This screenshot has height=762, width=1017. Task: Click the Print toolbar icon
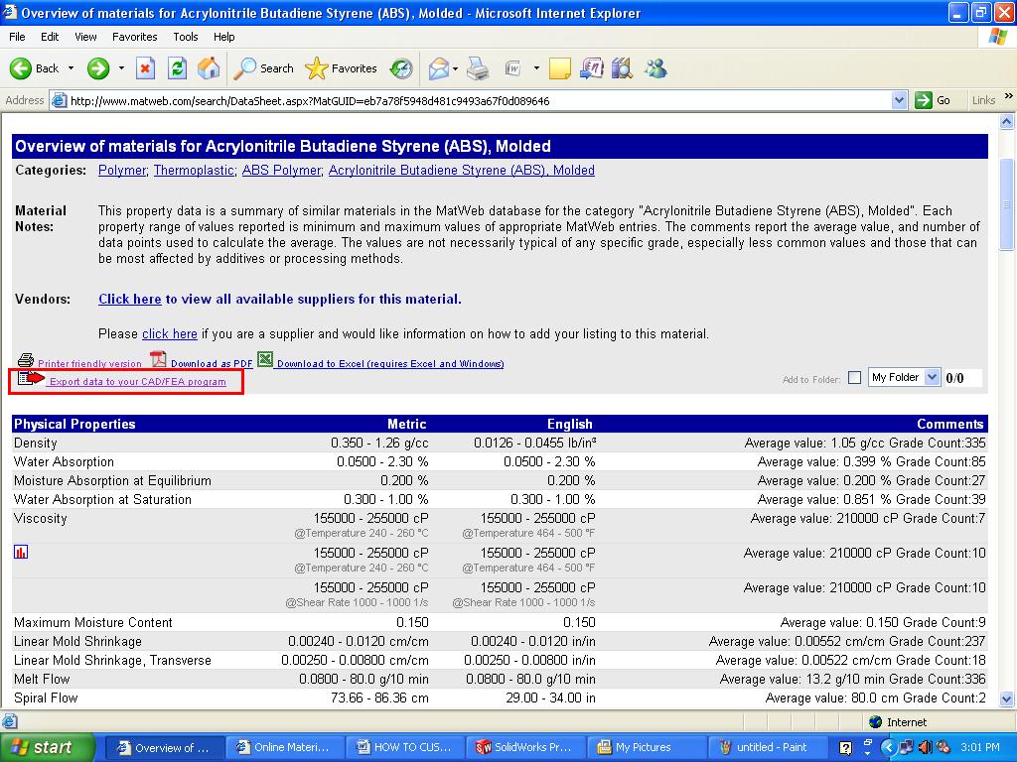click(x=478, y=68)
